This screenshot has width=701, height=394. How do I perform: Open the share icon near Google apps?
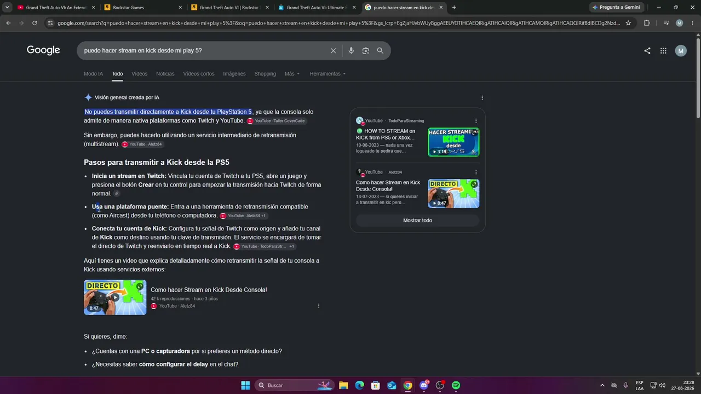pyautogui.click(x=647, y=51)
